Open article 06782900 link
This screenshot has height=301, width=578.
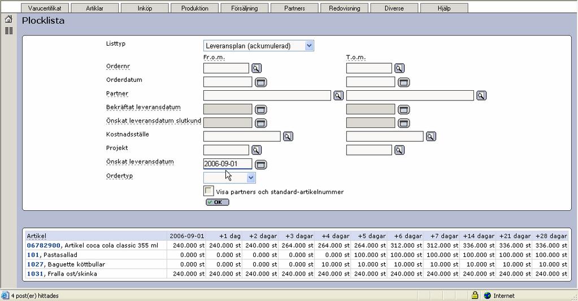pyautogui.click(x=44, y=245)
